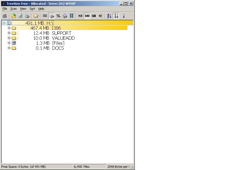
Task: Expand the VALUEADD folder
Action: tap(9, 38)
